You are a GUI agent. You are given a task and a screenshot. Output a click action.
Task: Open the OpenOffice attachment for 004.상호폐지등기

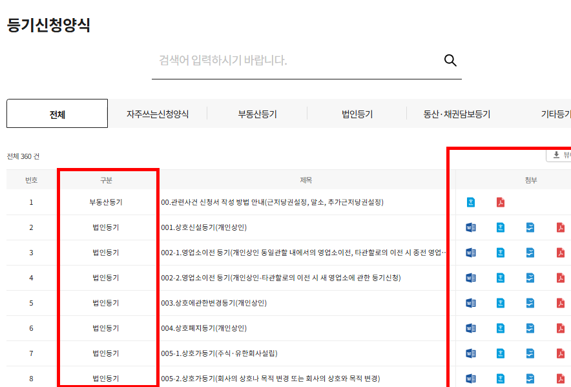530,328
